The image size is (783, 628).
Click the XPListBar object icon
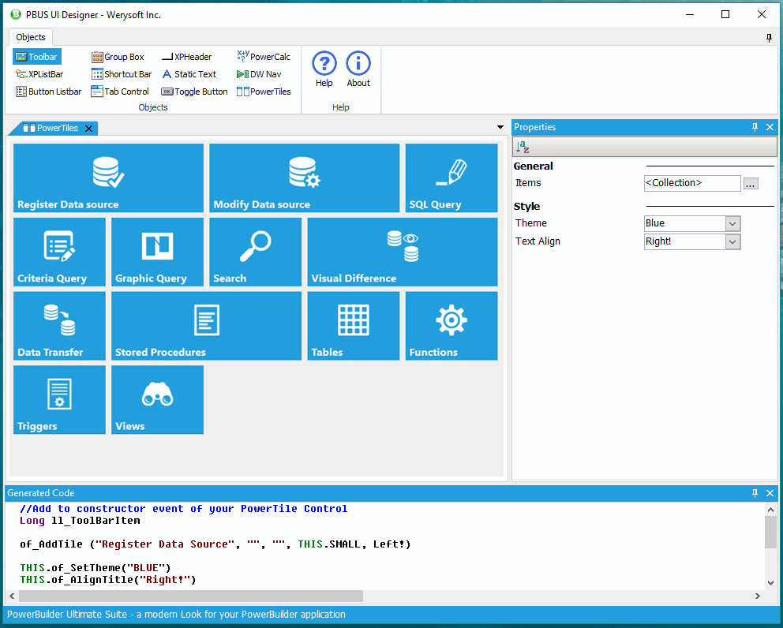click(x=21, y=74)
